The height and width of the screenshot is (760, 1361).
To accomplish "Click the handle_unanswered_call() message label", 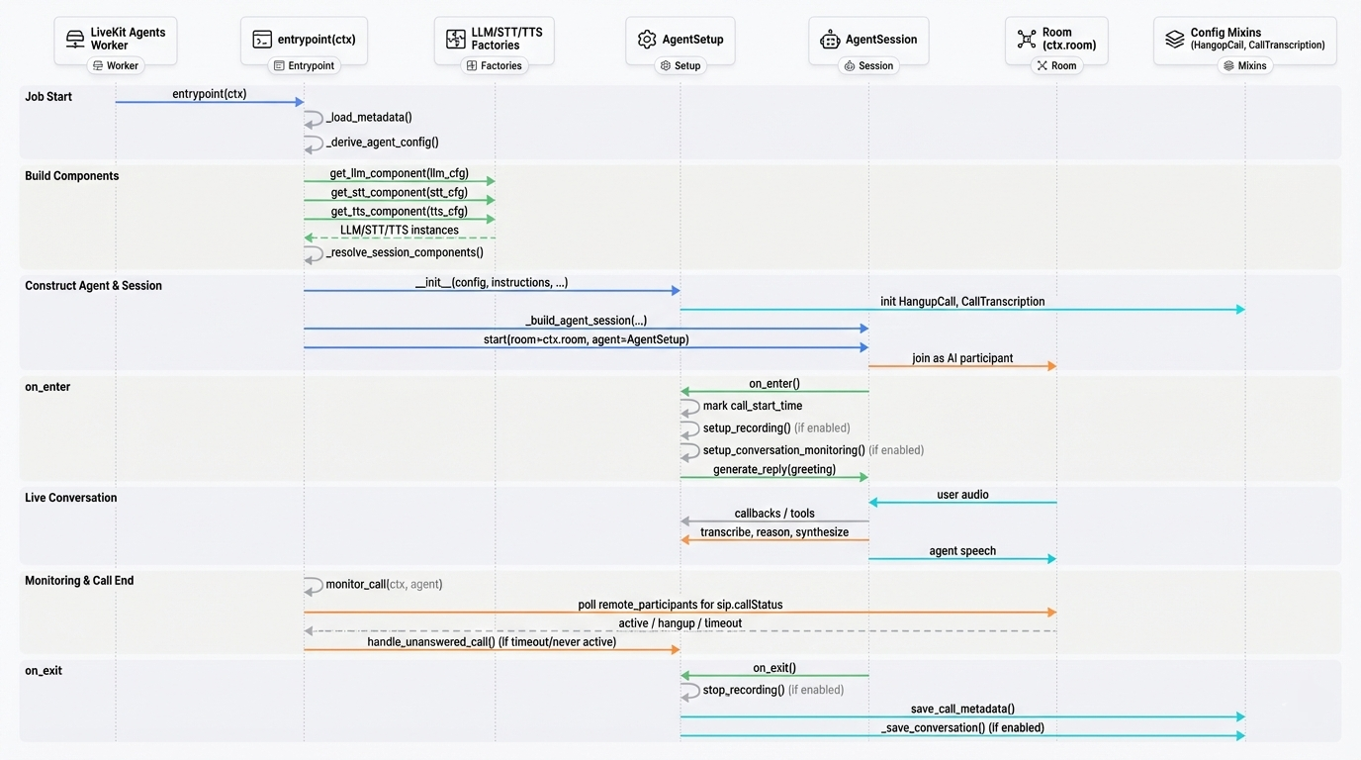I will [492, 642].
